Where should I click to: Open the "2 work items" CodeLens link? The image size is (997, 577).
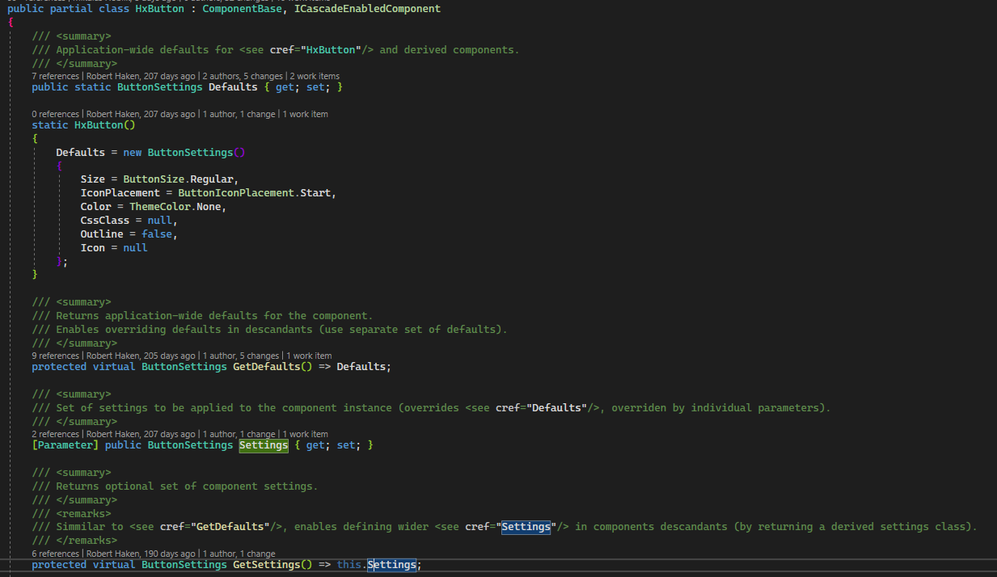point(315,76)
